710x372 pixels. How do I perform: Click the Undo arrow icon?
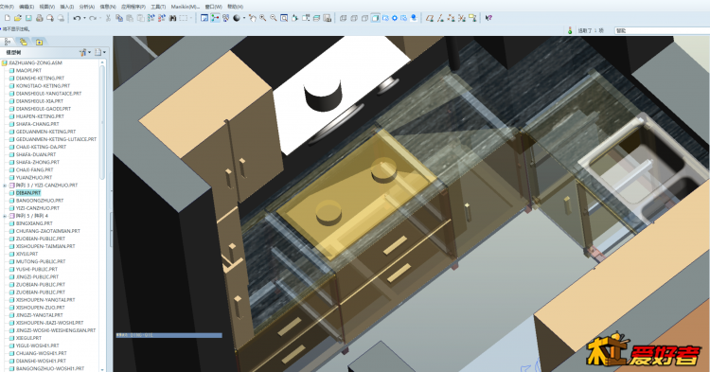(77, 18)
